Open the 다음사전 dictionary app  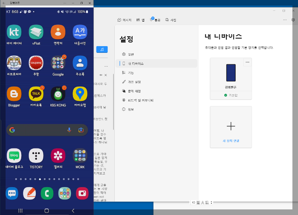tap(80, 32)
